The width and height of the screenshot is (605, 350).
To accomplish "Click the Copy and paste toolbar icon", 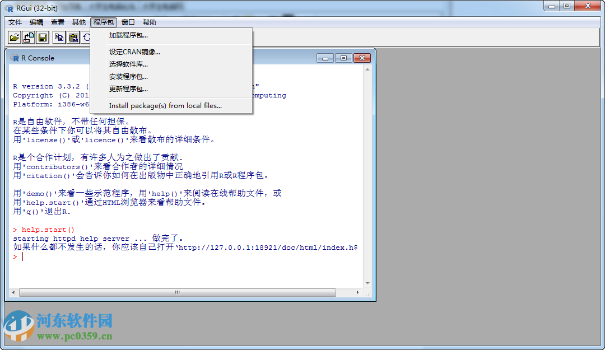I will coord(86,38).
